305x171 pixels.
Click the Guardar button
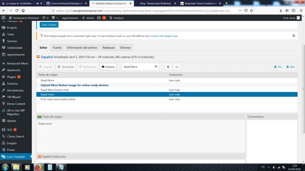pyautogui.click(x=46, y=67)
